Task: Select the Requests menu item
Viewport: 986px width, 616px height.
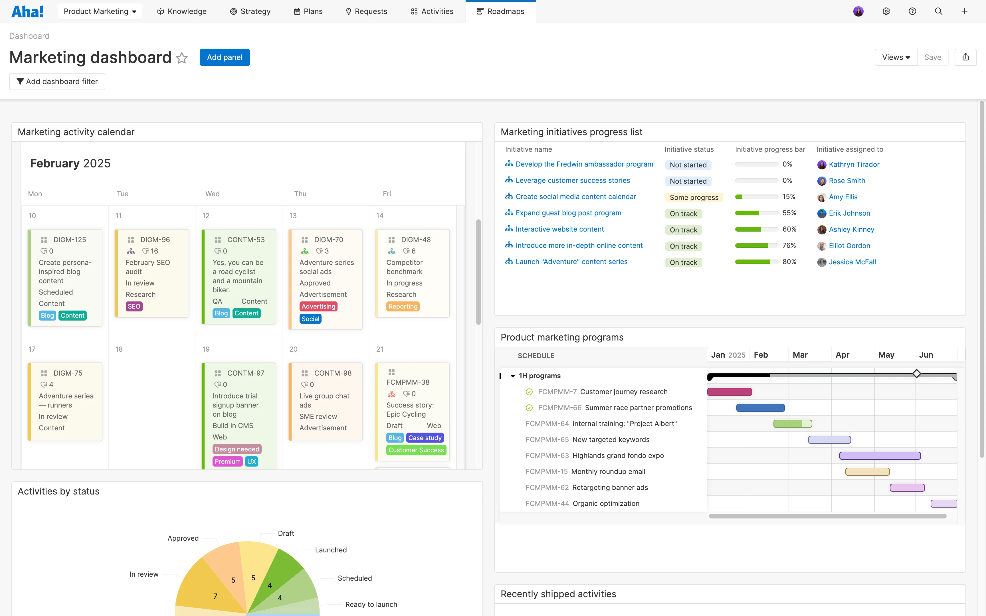Action: point(366,11)
